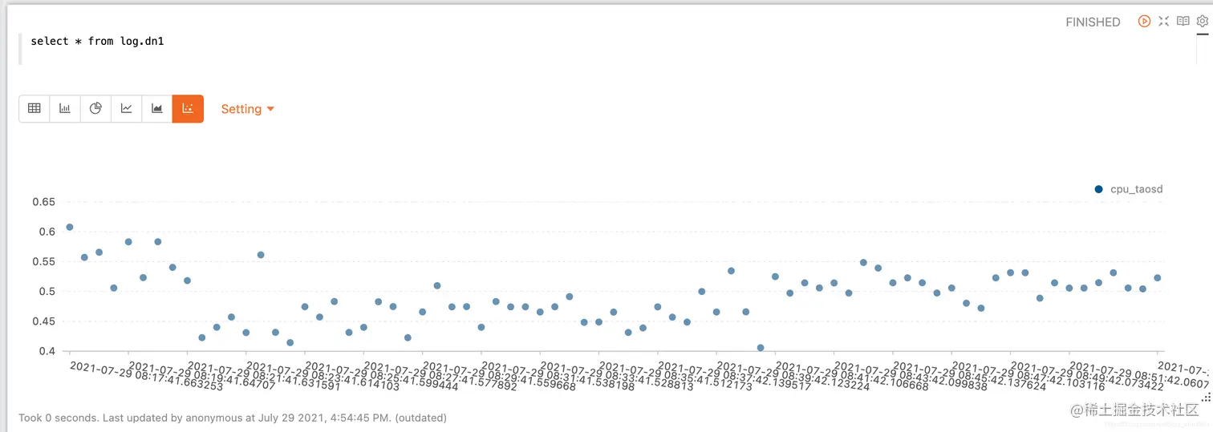Switch to line chart view
The image size is (1213, 432).
pos(126,108)
